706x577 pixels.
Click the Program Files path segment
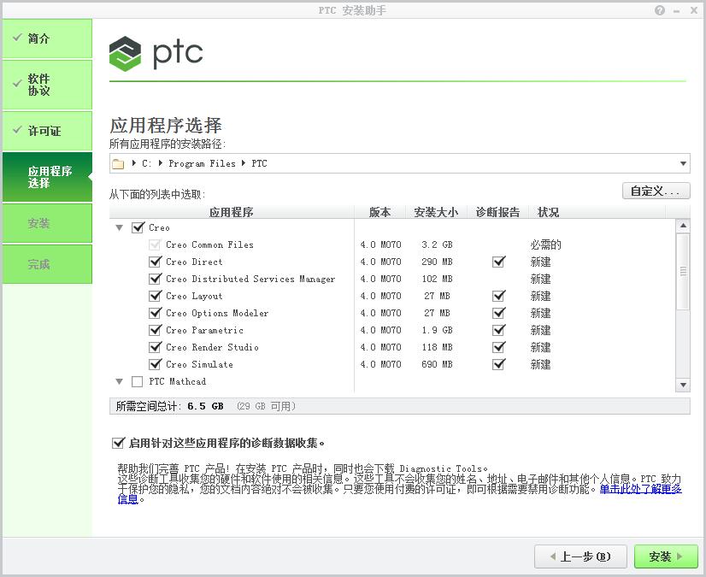[202, 163]
